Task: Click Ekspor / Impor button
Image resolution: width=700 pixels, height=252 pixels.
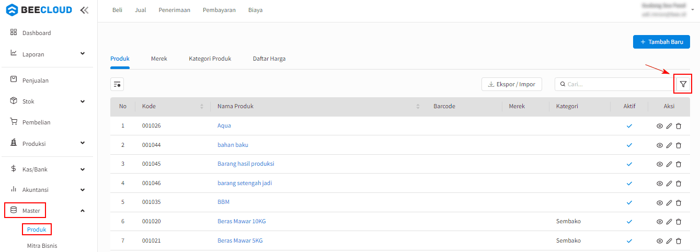Action: click(512, 84)
